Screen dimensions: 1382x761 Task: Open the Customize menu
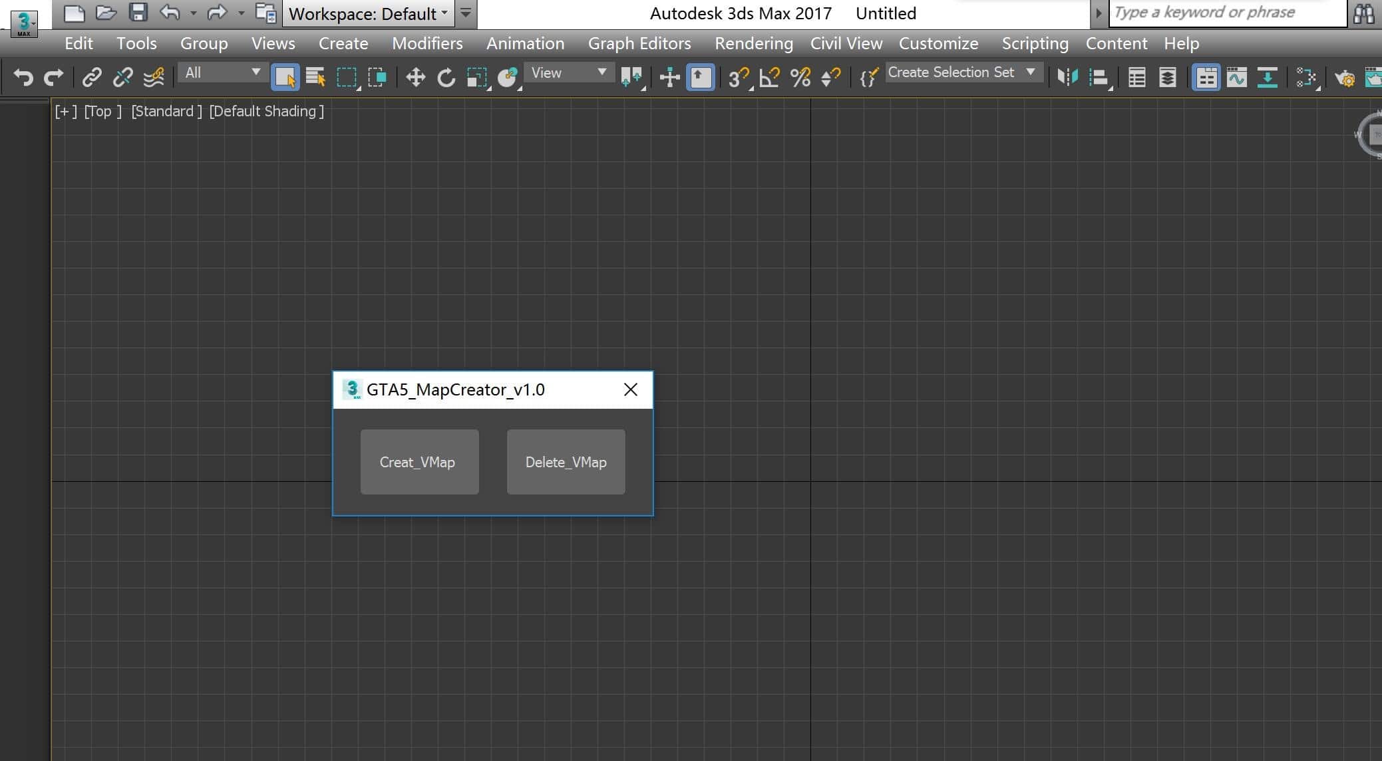(938, 43)
